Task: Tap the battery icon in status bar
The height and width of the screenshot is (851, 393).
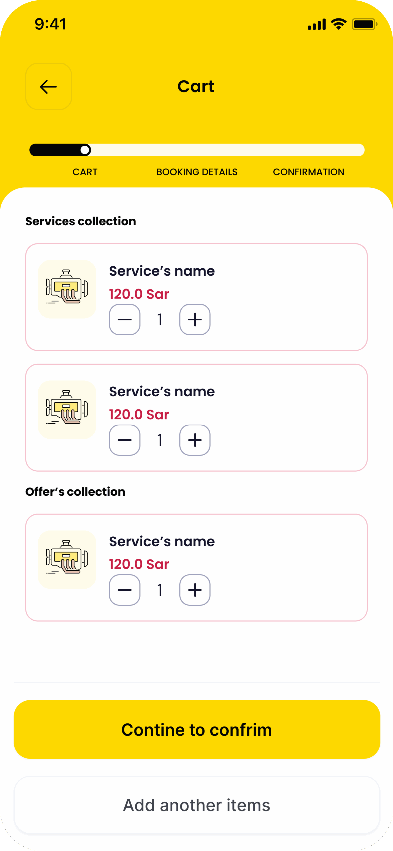Action: coord(364,24)
